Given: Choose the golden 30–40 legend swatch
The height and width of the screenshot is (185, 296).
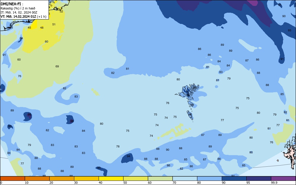Looking at the screenshot, I should point(86,178).
